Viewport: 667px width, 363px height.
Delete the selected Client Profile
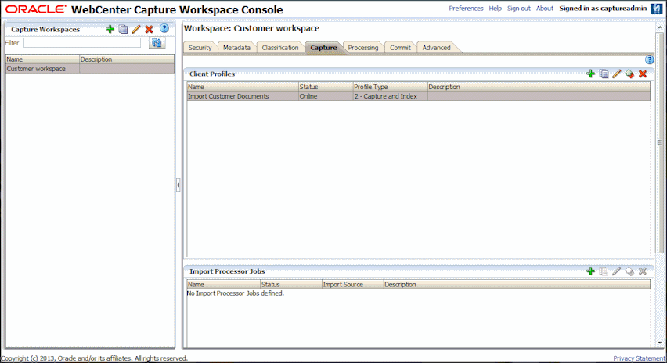643,74
